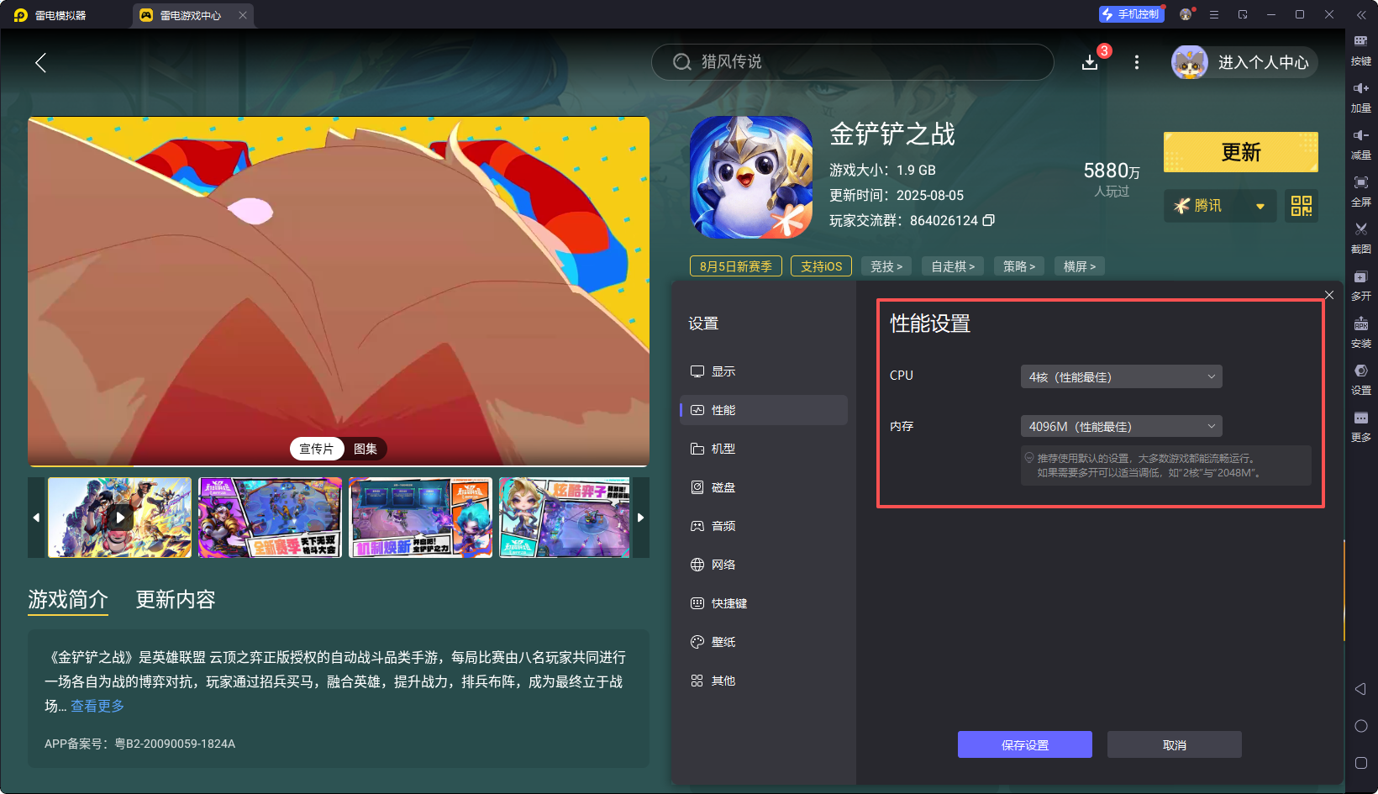Open the downloads icon with badge 3

[1090, 62]
